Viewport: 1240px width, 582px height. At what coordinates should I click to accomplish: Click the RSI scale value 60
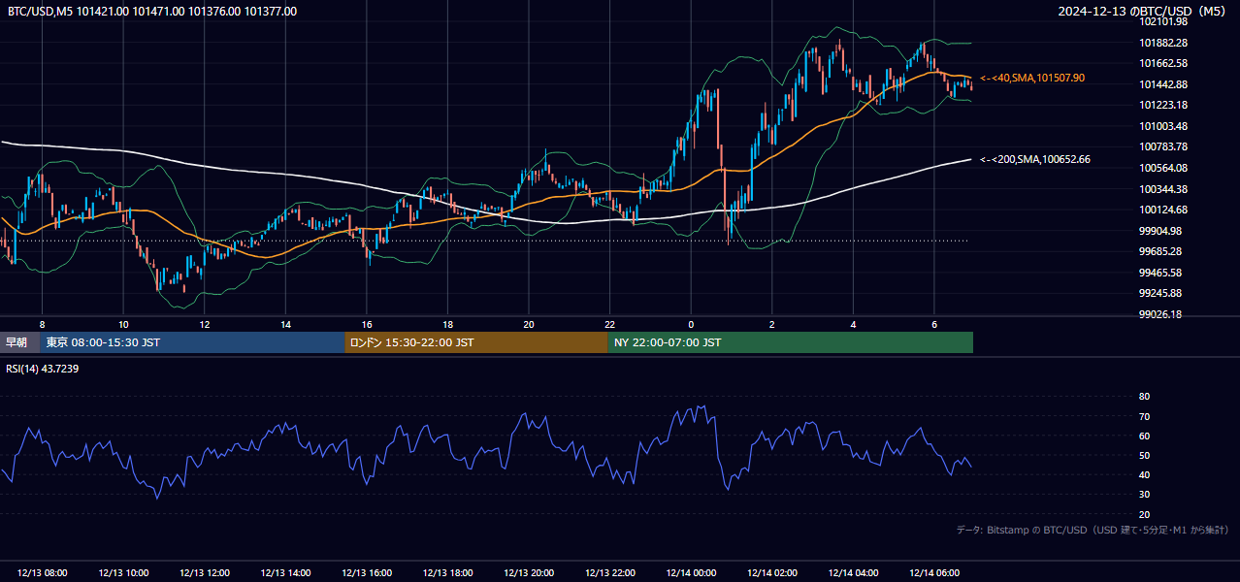[x=1145, y=436]
